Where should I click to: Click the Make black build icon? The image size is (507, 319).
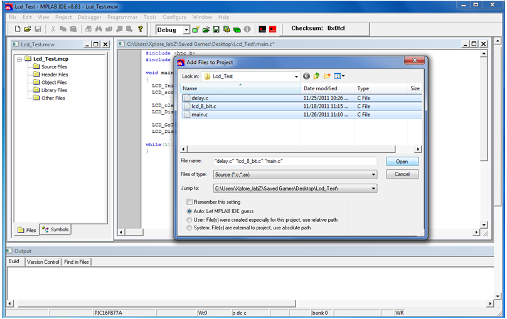262,29
